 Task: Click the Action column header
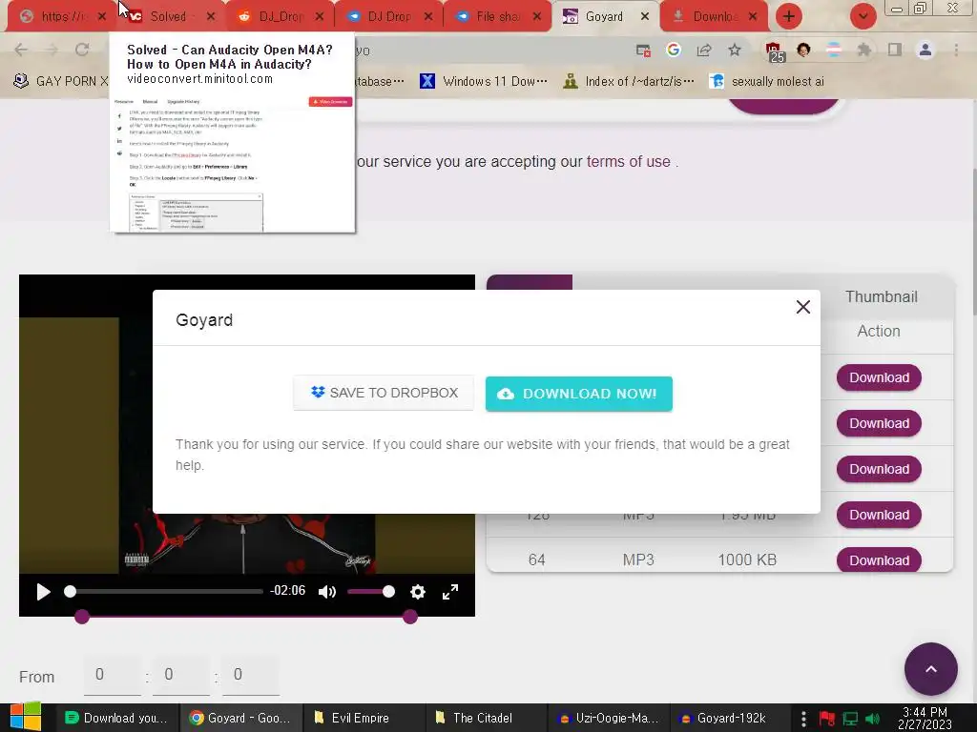tap(879, 331)
